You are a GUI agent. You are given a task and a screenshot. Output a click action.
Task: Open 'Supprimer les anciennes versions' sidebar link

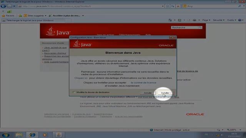coord(55,58)
